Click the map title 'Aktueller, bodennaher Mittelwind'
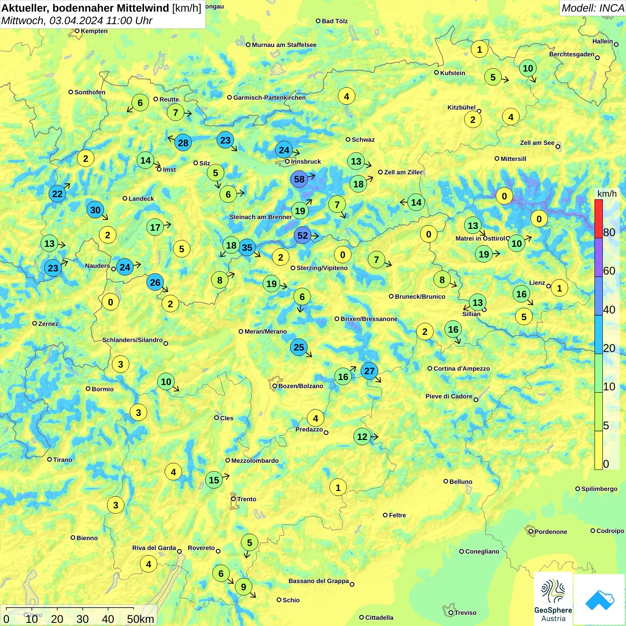 click(x=85, y=8)
